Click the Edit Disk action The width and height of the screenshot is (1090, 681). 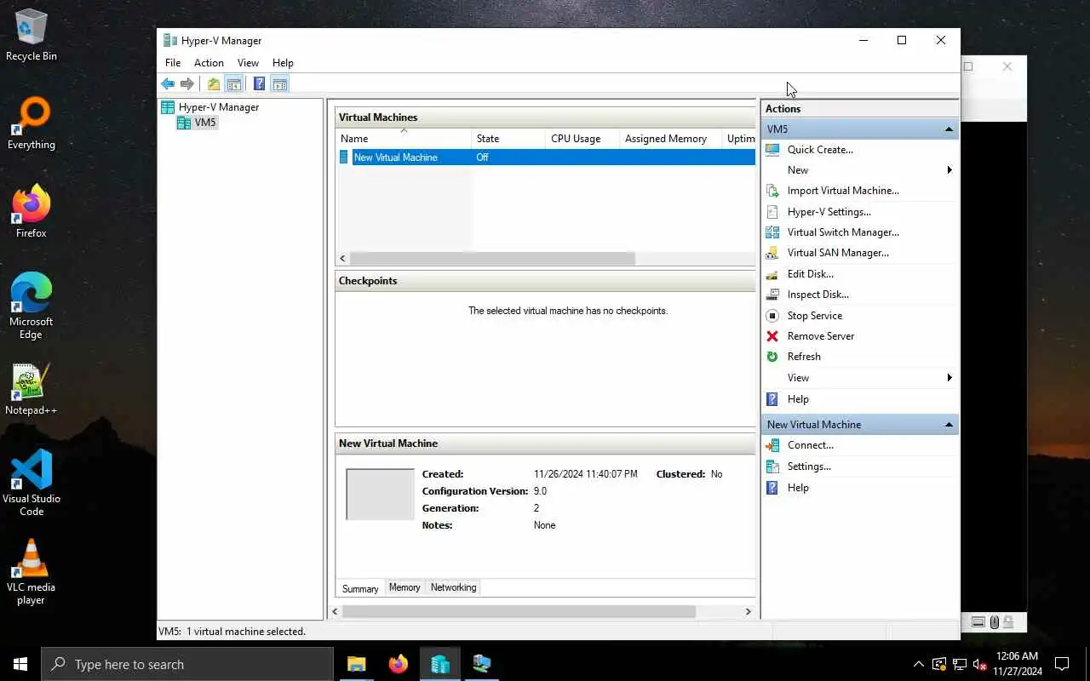pyautogui.click(x=810, y=274)
